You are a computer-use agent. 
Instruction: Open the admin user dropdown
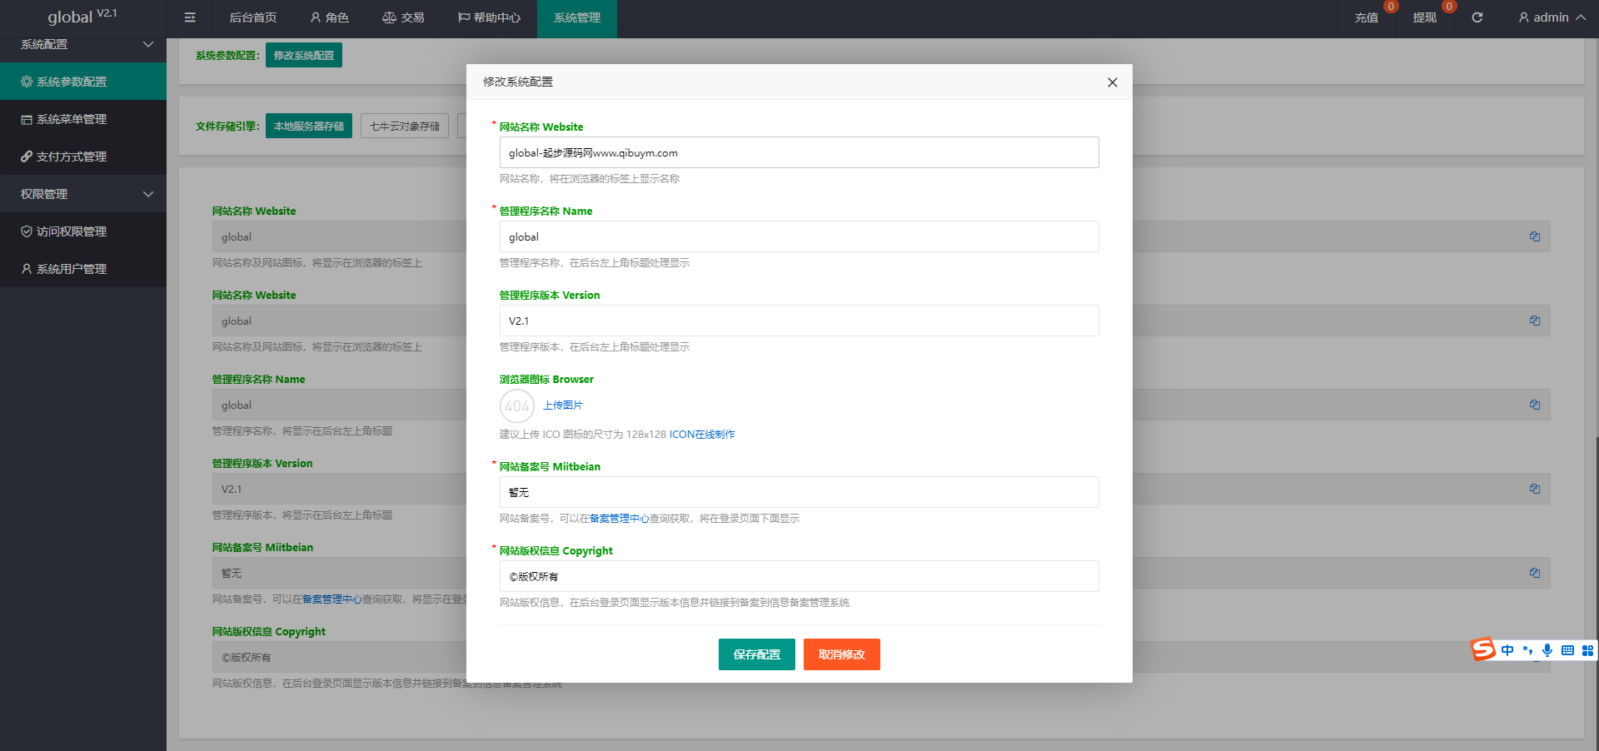(1552, 17)
